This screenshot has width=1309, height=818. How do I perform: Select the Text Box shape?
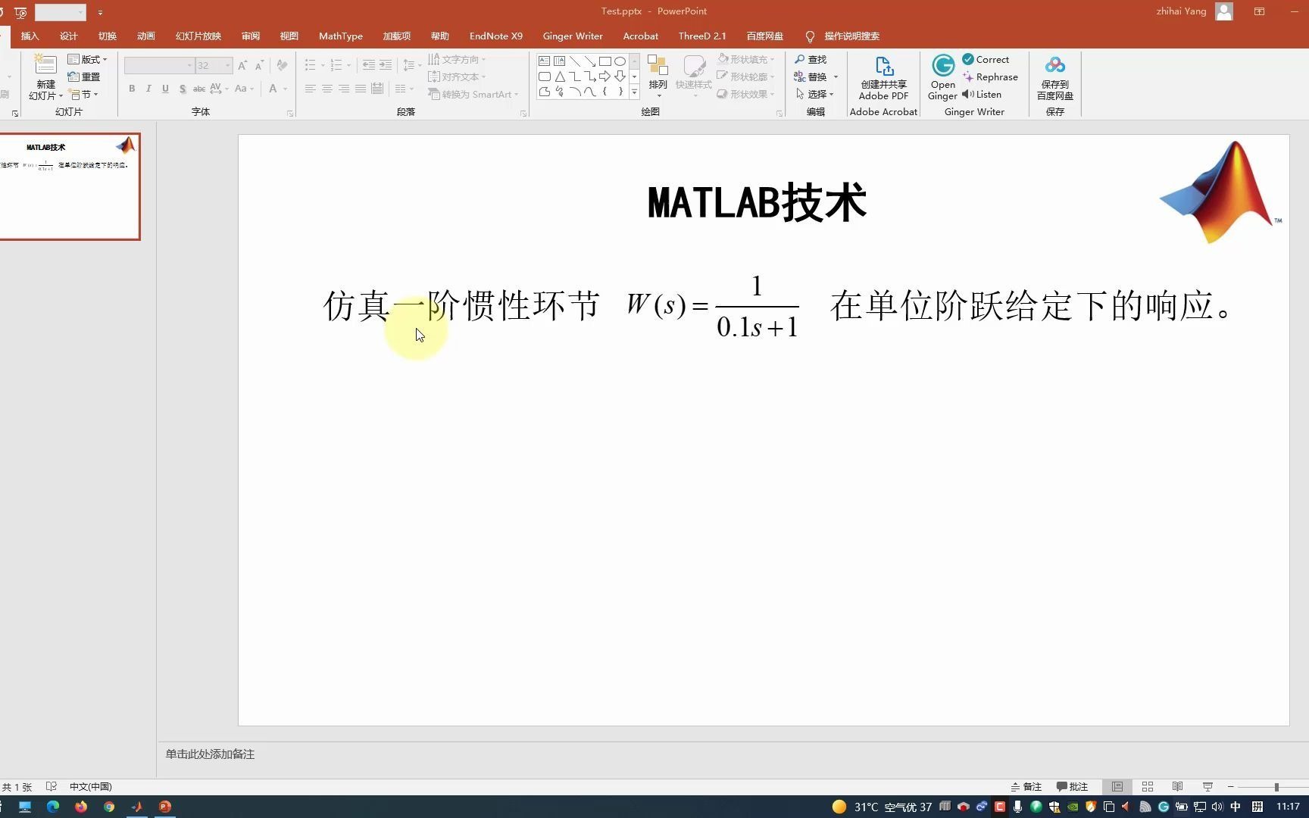tap(544, 61)
